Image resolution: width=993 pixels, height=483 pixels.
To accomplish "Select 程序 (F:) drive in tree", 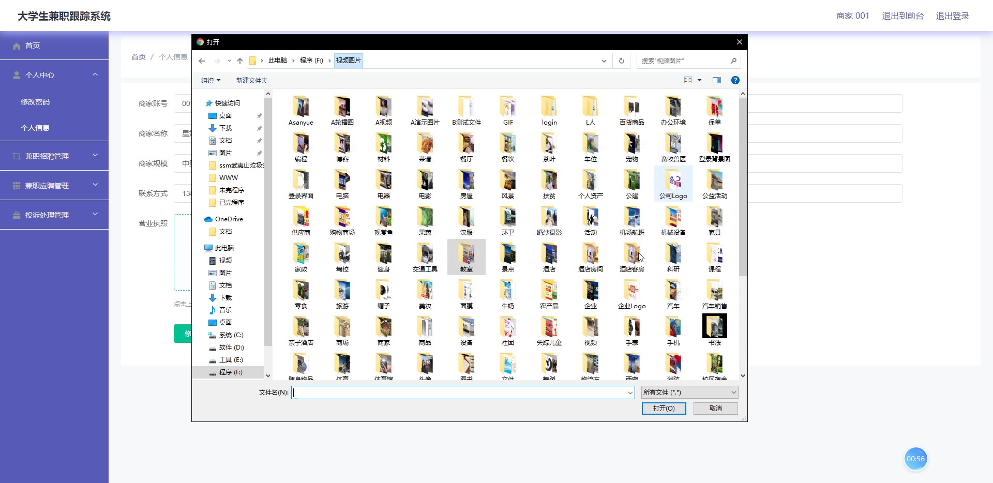I will point(228,372).
